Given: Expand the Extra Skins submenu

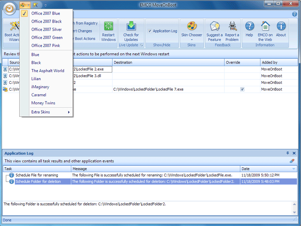Looking at the screenshot, I should [46, 112].
